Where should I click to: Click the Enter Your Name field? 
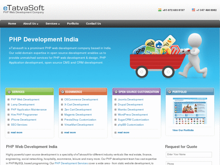pos(189,155)
